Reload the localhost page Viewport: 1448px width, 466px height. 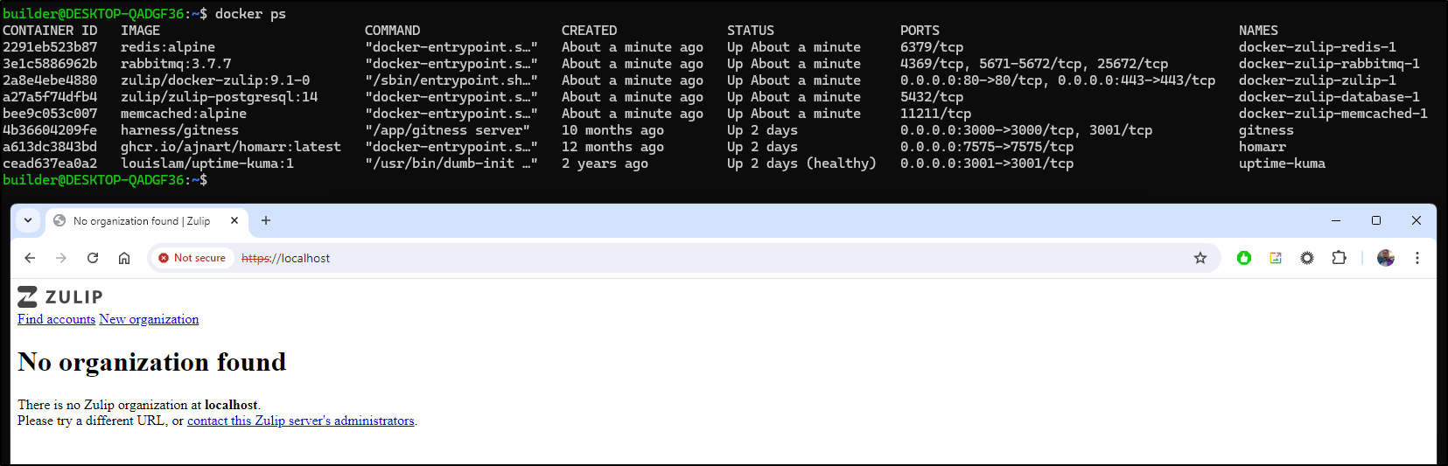(x=93, y=258)
